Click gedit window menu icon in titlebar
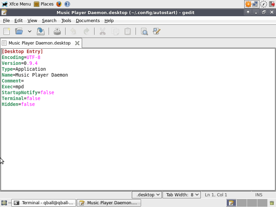The image size is (276, 207). click(x=4, y=12)
